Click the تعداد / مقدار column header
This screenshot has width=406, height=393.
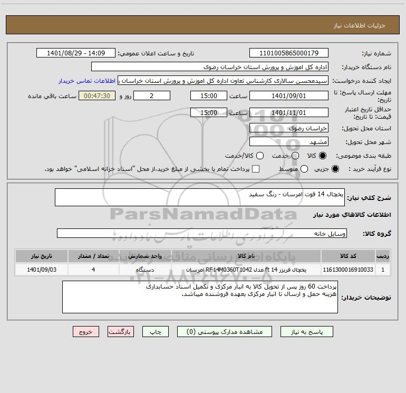pyautogui.click(x=93, y=256)
